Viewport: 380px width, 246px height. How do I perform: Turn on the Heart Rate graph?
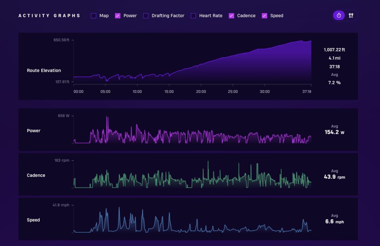pyautogui.click(x=193, y=16)
